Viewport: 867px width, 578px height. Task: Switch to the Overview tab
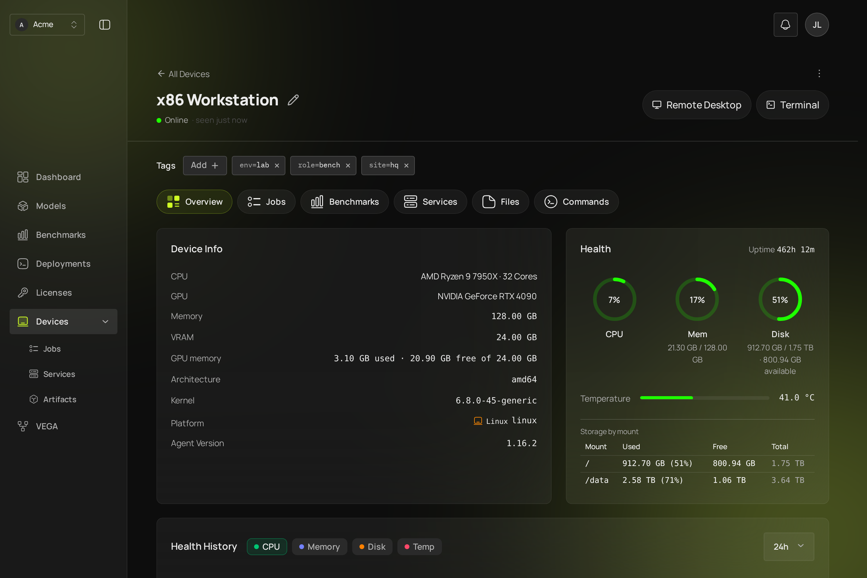click(x=194, y=202)
